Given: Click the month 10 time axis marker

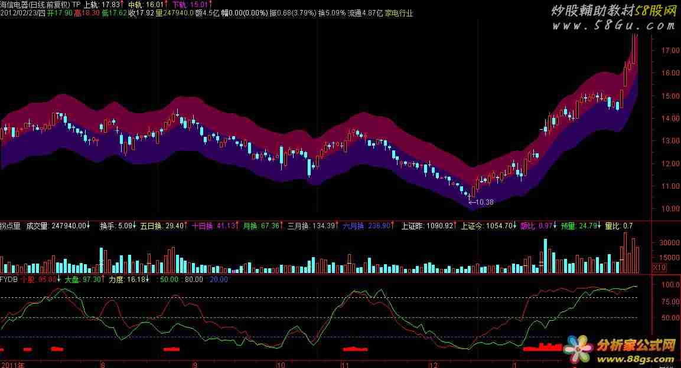Looking at the screenshot, I should (x=281, y=365).
